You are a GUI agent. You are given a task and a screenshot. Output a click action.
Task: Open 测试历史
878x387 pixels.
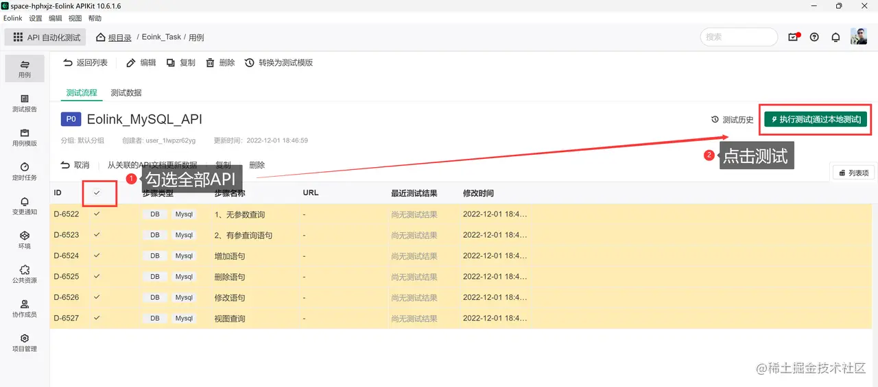[x=732, y=119]
